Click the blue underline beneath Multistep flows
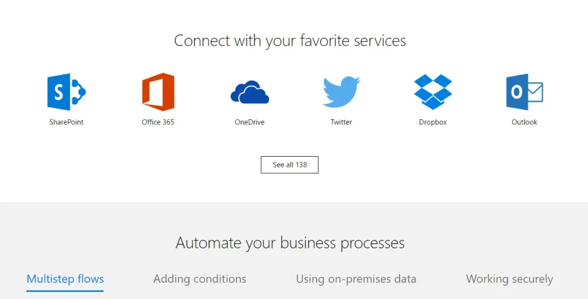This screenshot has width=588, height=299. 65,291
